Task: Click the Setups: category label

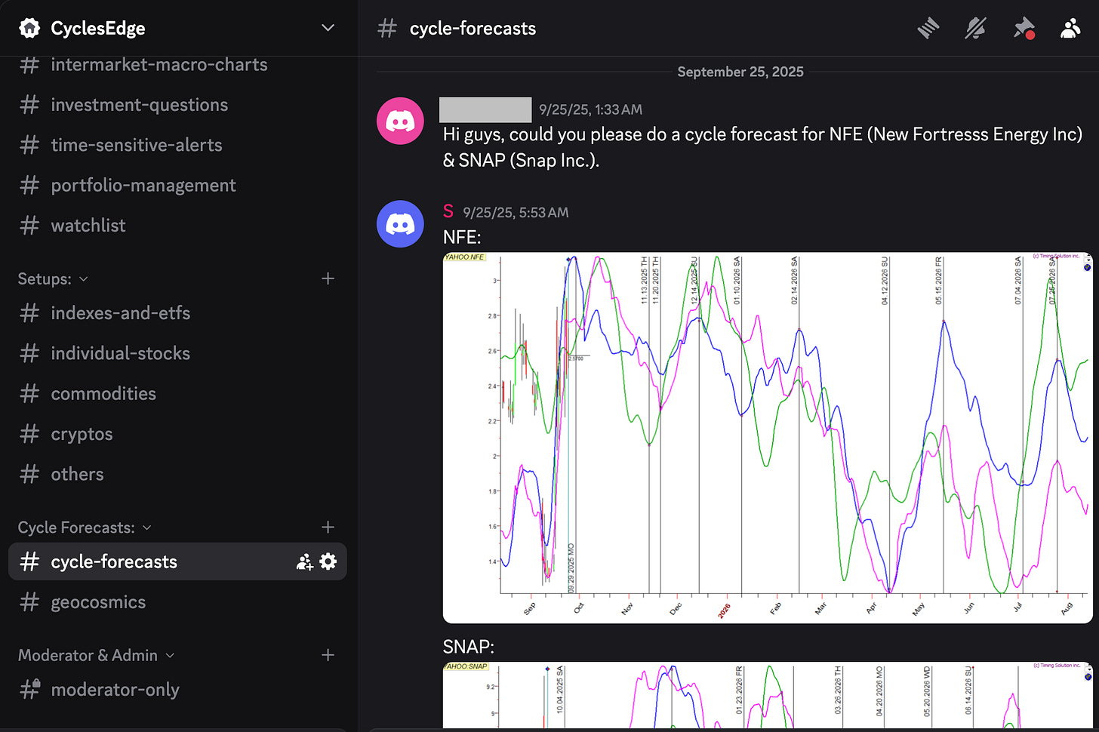Action: click(45, 279)
